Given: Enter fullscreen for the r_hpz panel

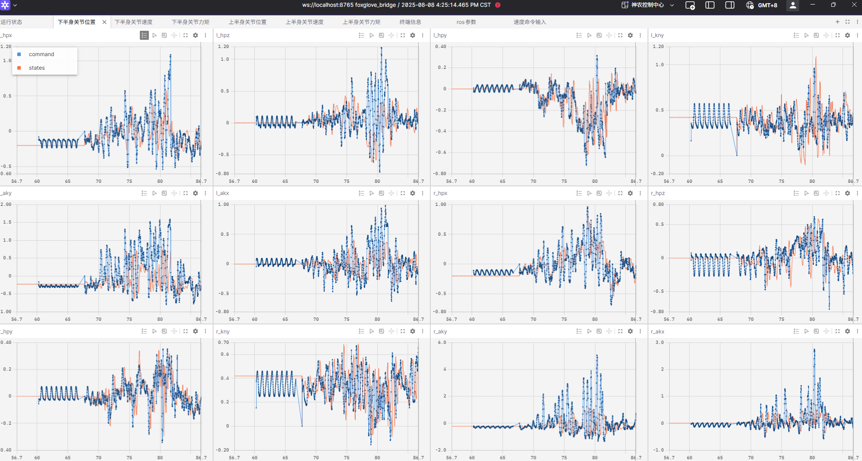Looking at the screenshot, I should (838, 193).
